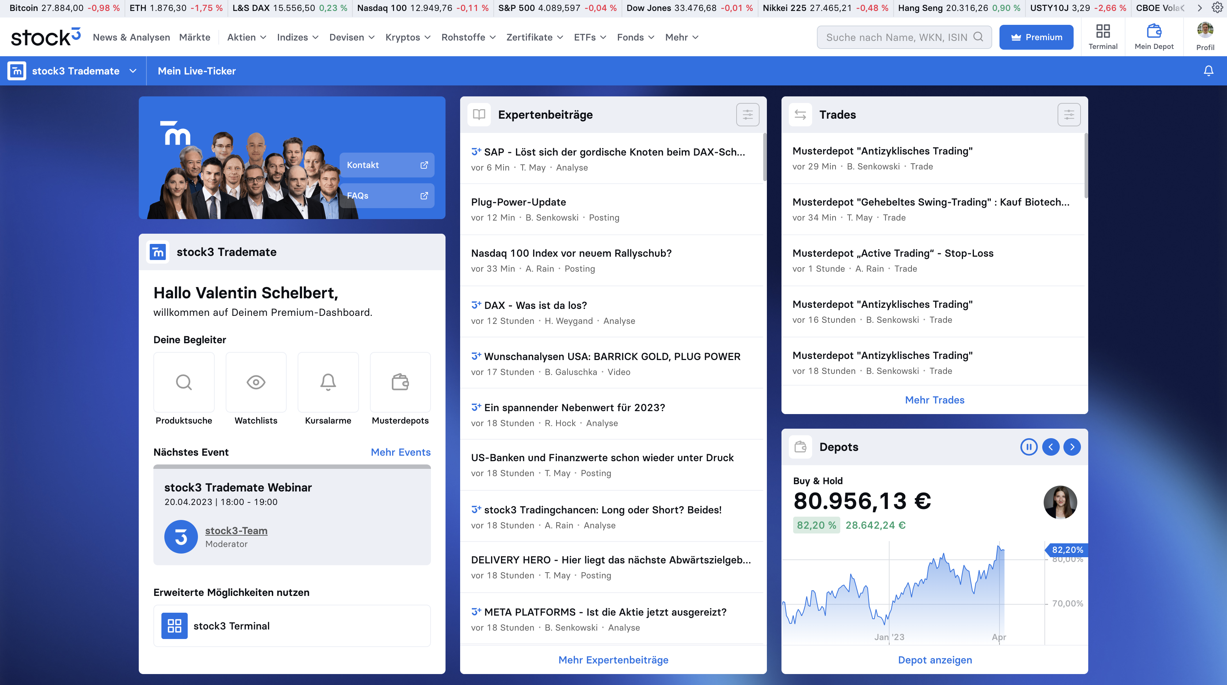
Task: Open SAP gordischer Knoten article
Action: [x=612, y=158]
